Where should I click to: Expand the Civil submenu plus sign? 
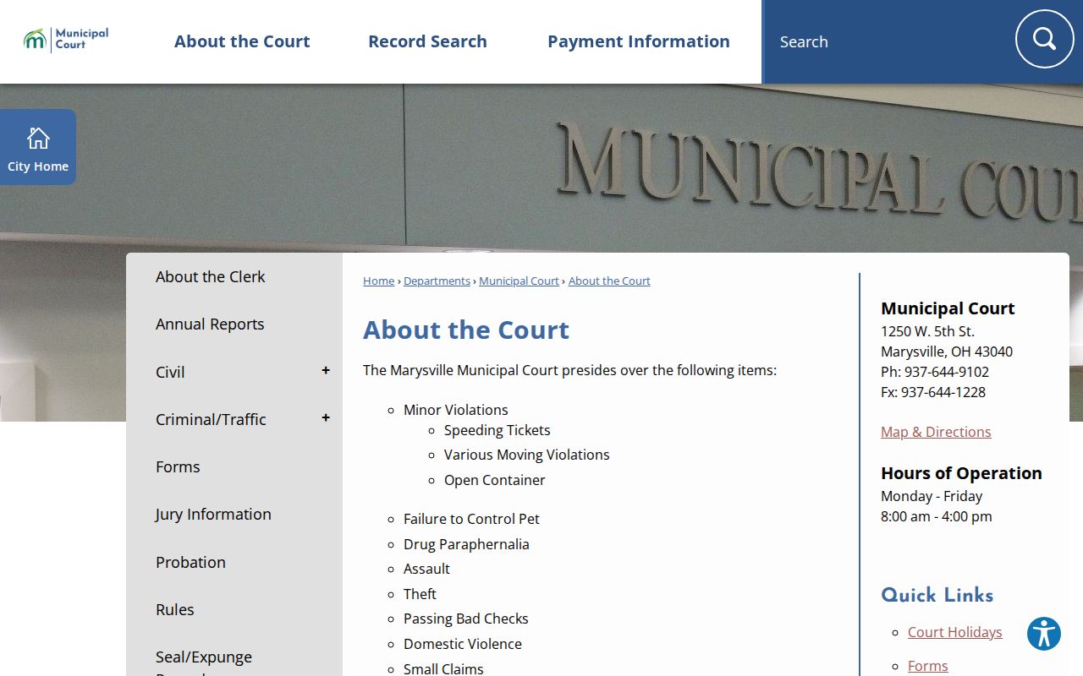click(326, 371)
